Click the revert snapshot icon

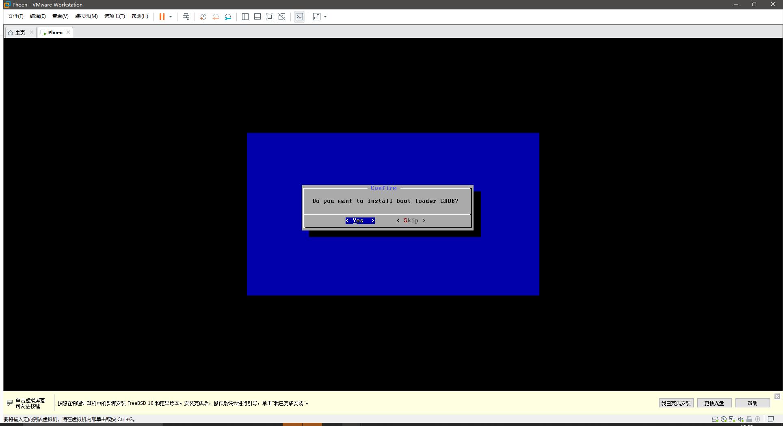pos(215,17)
